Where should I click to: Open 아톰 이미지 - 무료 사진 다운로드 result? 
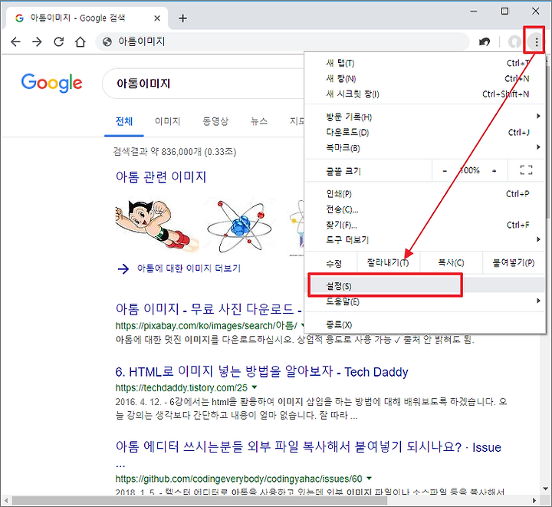pyautogui.click(x=209, y=309)
